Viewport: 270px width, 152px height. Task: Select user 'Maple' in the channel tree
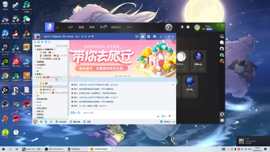coord(50,93)
